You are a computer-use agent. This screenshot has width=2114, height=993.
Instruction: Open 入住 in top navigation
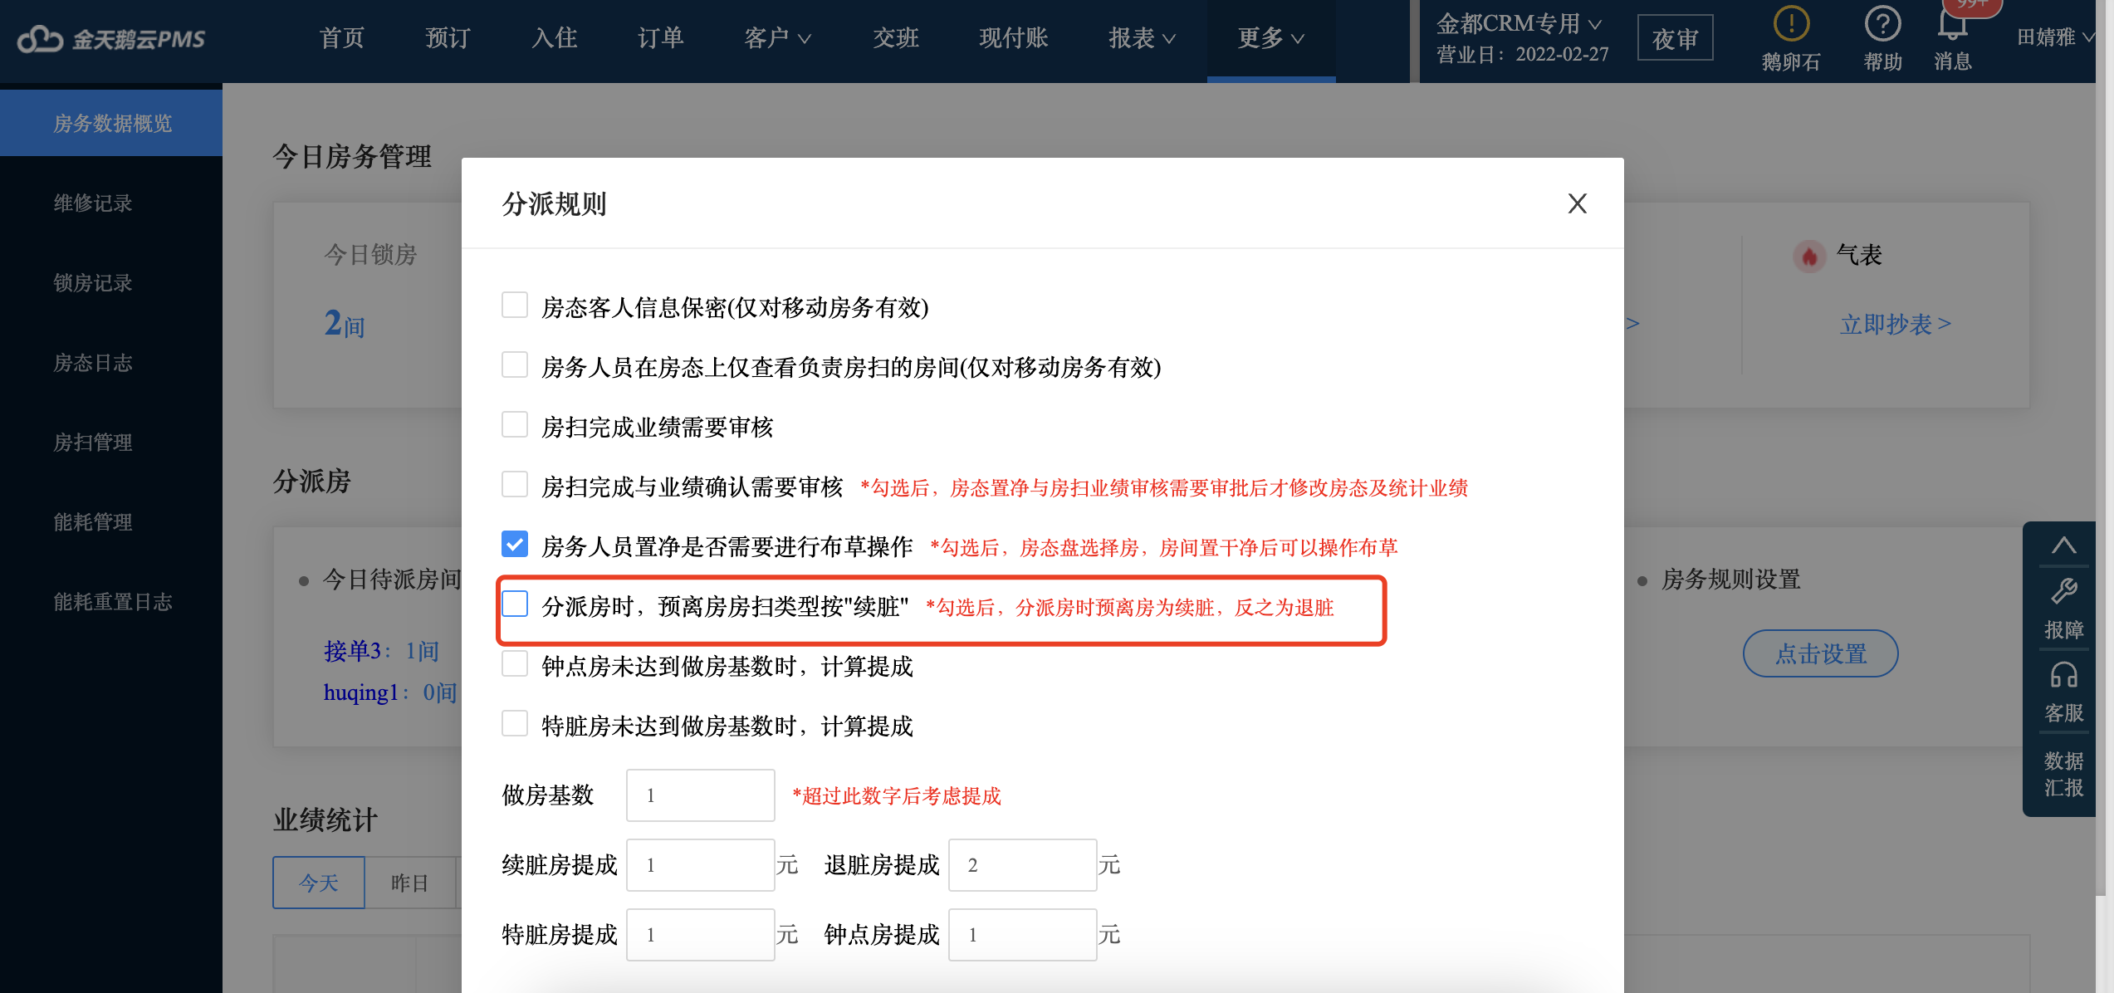coord(554,38)
